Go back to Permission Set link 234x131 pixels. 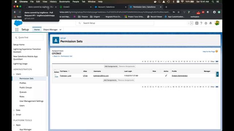[63, 56]
